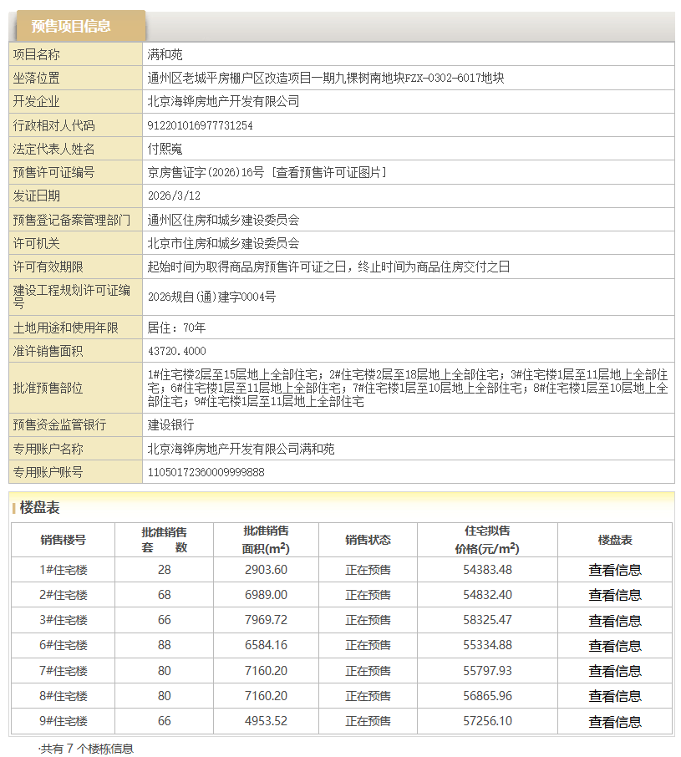
Task: Select 查看信息 in the 8#住宅楼 row
Action: [614, 696]
